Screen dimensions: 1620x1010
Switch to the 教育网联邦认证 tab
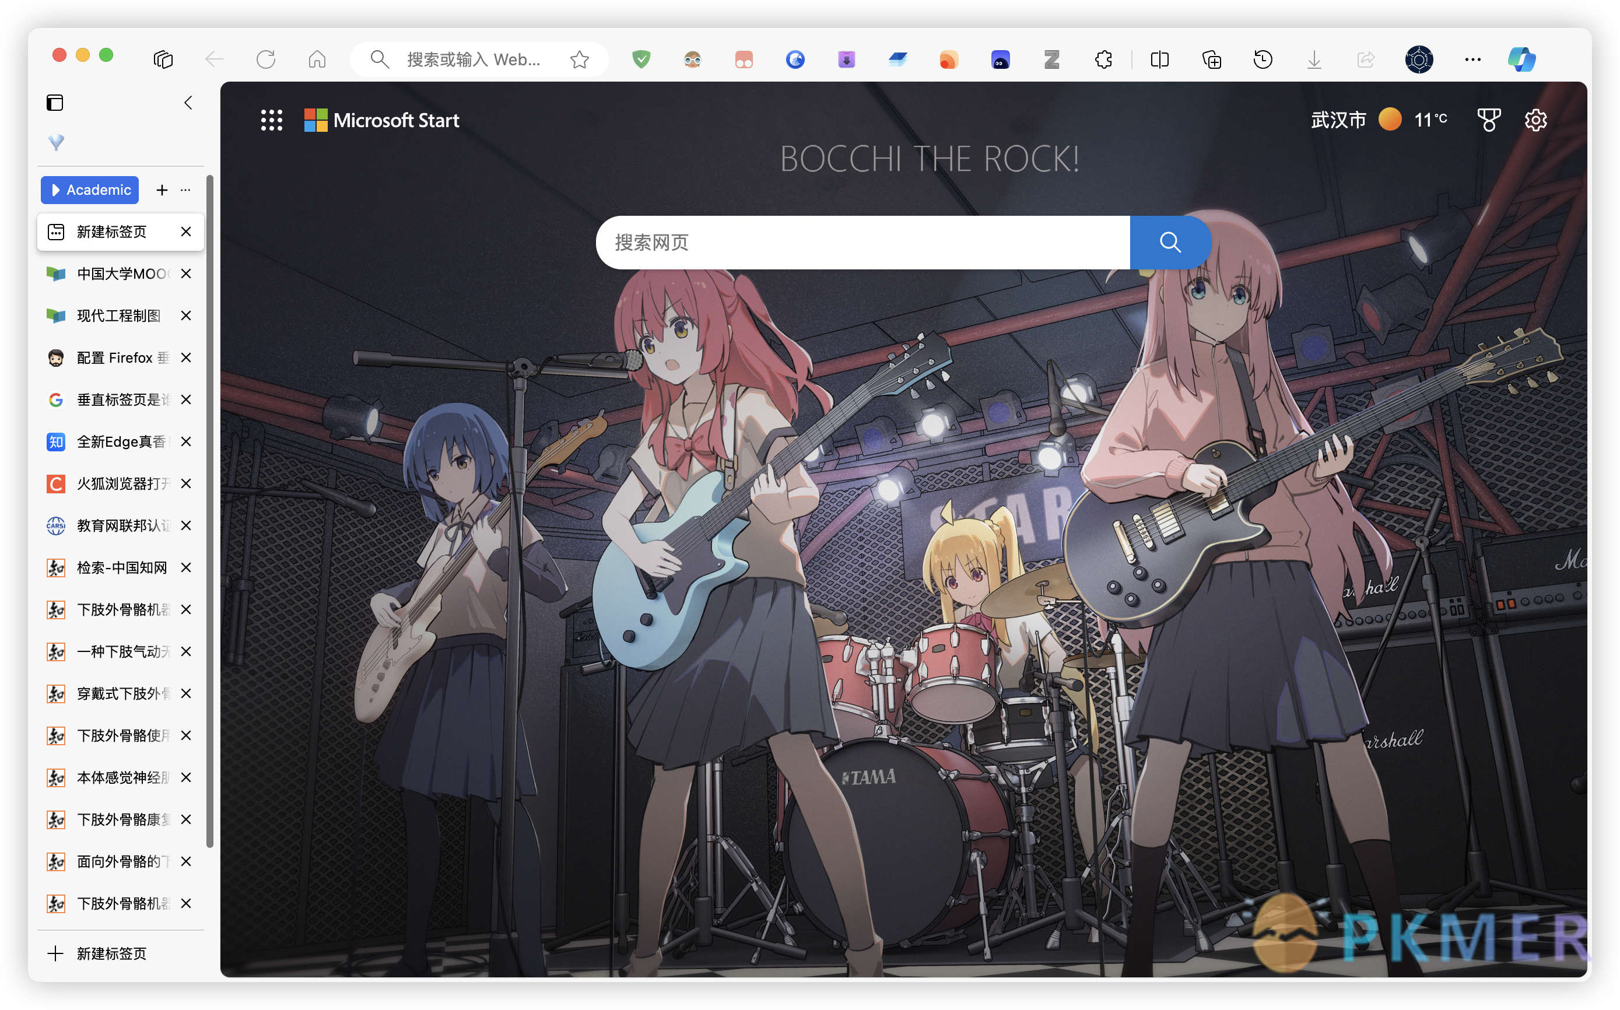point(120,526)
